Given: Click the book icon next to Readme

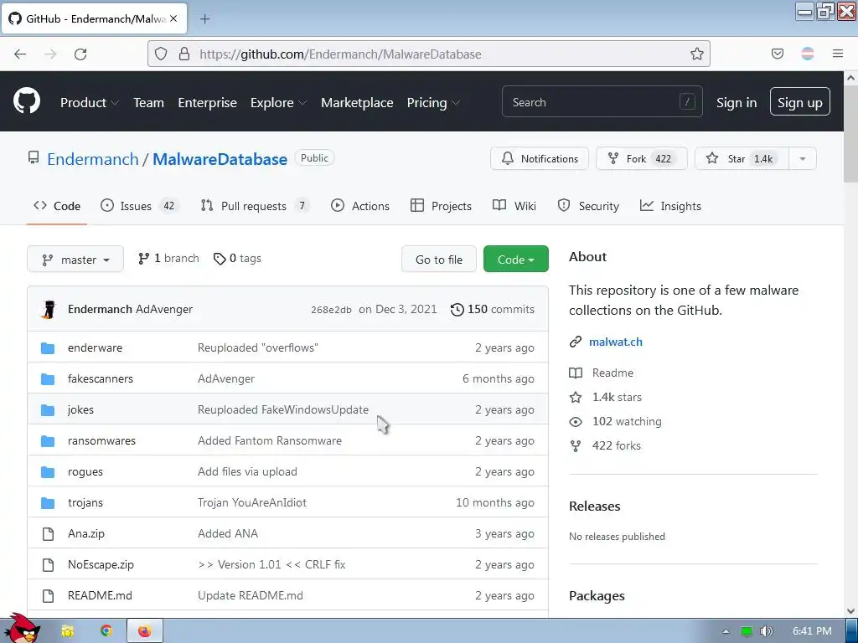Looking at the screenshot, I should click(x=575, y=373).
